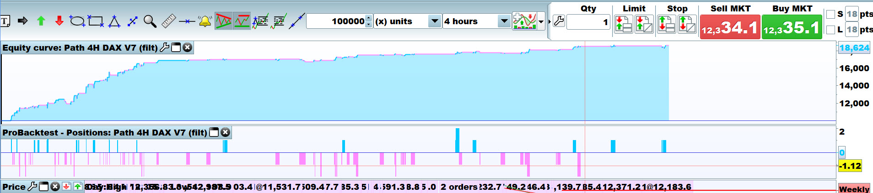
Task: Click the 2 orders text in Price bar
Action: (x=459, y=187)
